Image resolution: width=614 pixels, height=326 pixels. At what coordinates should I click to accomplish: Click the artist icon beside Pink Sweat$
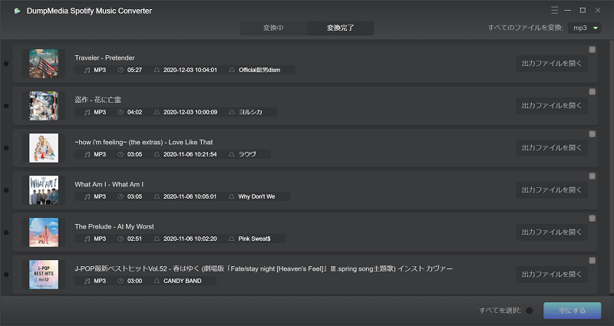(x=232, y=239)
